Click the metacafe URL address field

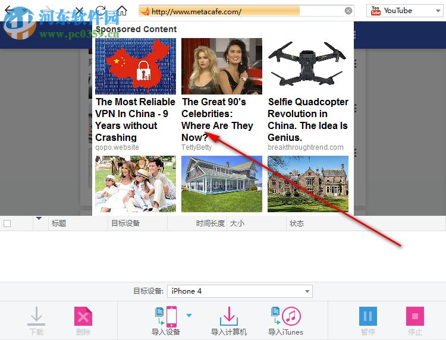pos(246,11)
